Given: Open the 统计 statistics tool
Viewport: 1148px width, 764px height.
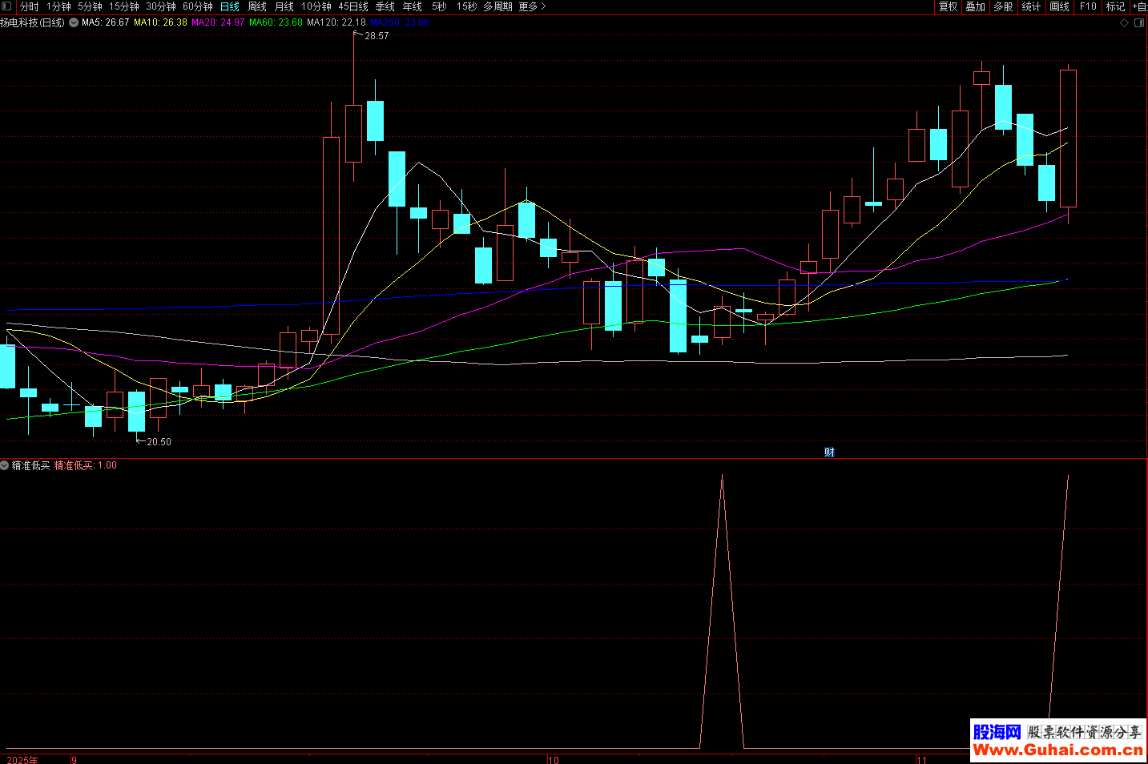Looking at the screenshot, I should pyautogui.click(x=1031, y=6).
